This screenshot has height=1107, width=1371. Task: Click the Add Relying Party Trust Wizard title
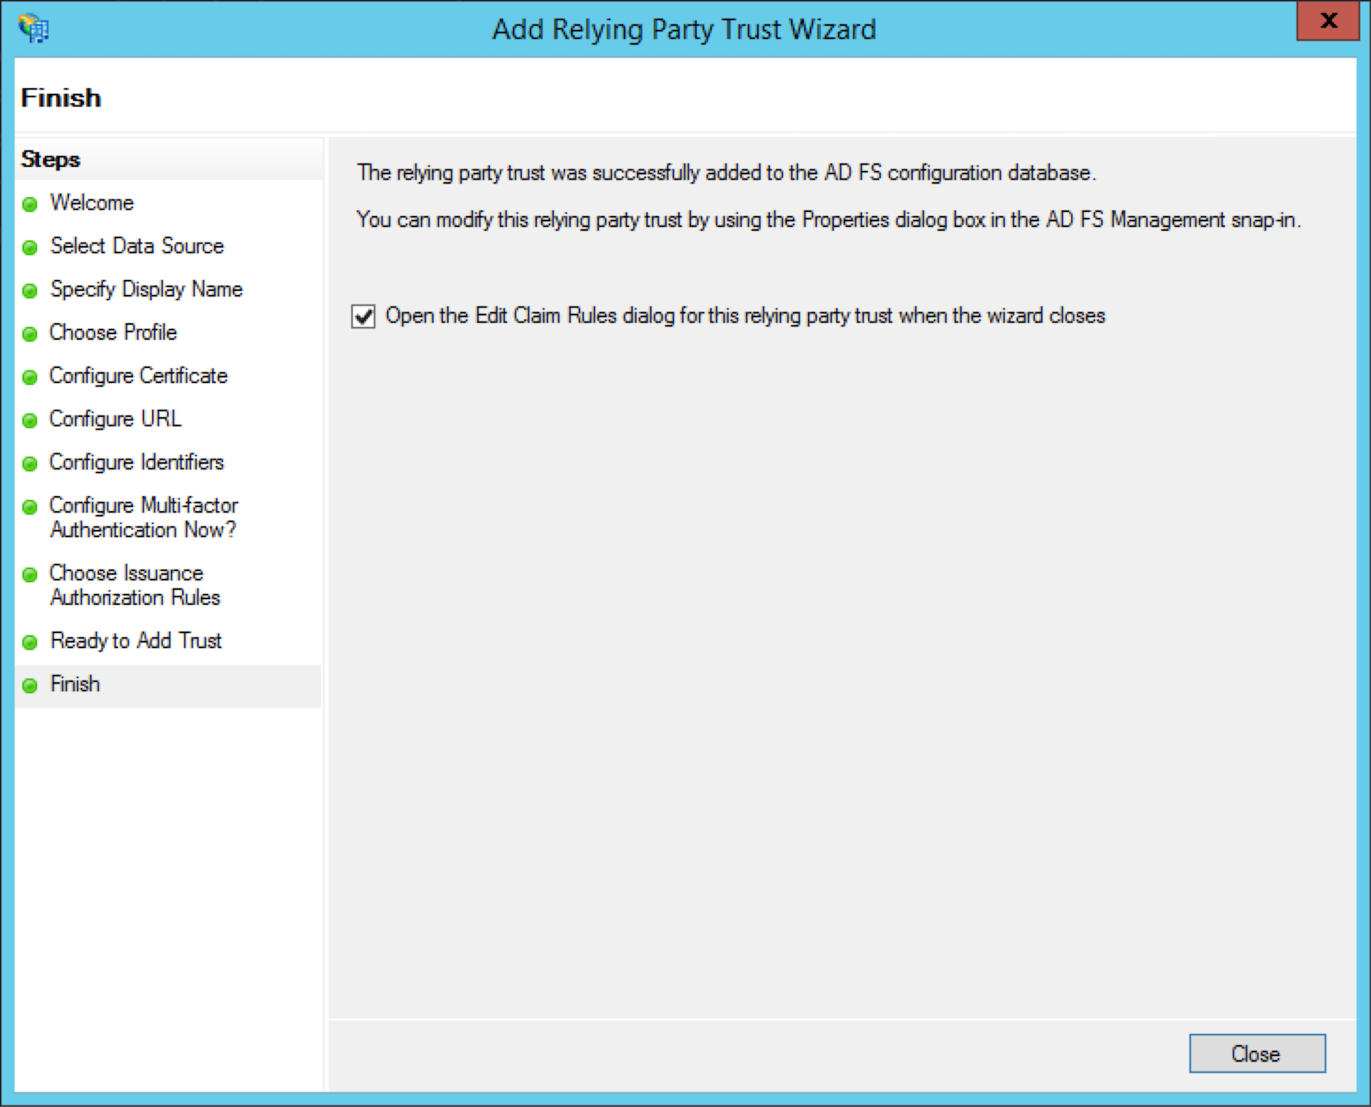(684, 29)
